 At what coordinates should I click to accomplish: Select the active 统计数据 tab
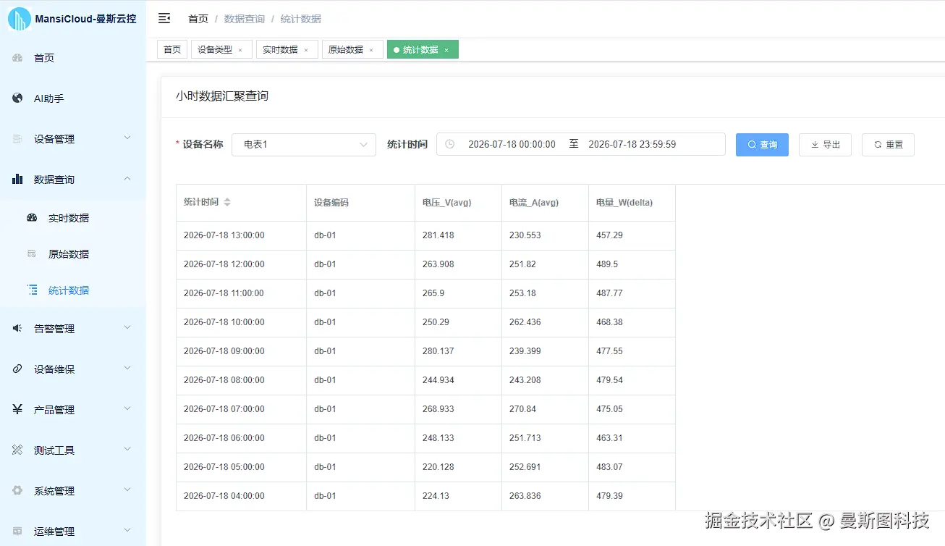423,49
